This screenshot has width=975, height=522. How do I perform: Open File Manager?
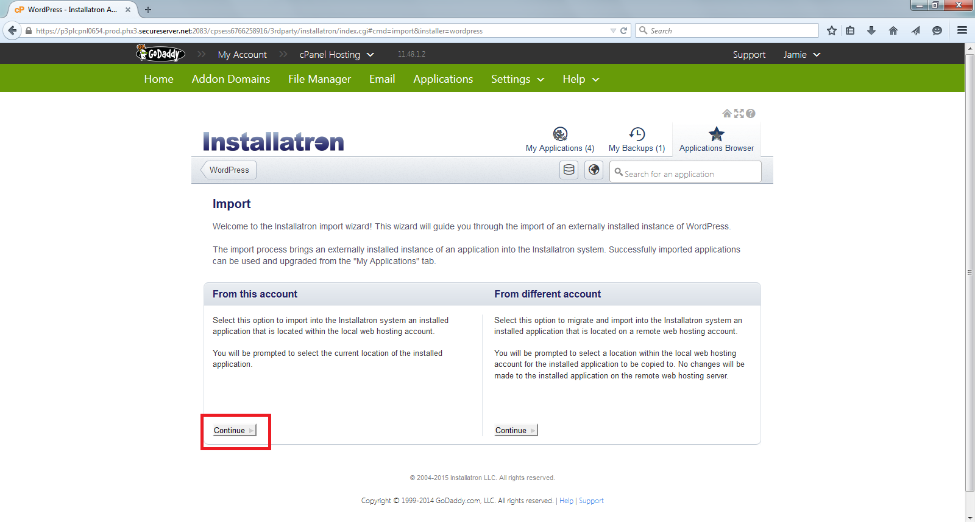[320, 79]
